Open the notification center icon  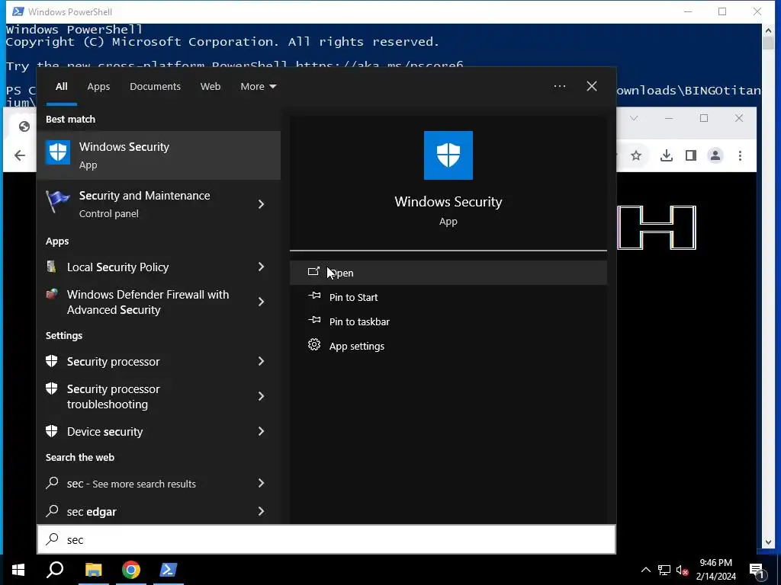click(x=757, y=571)
